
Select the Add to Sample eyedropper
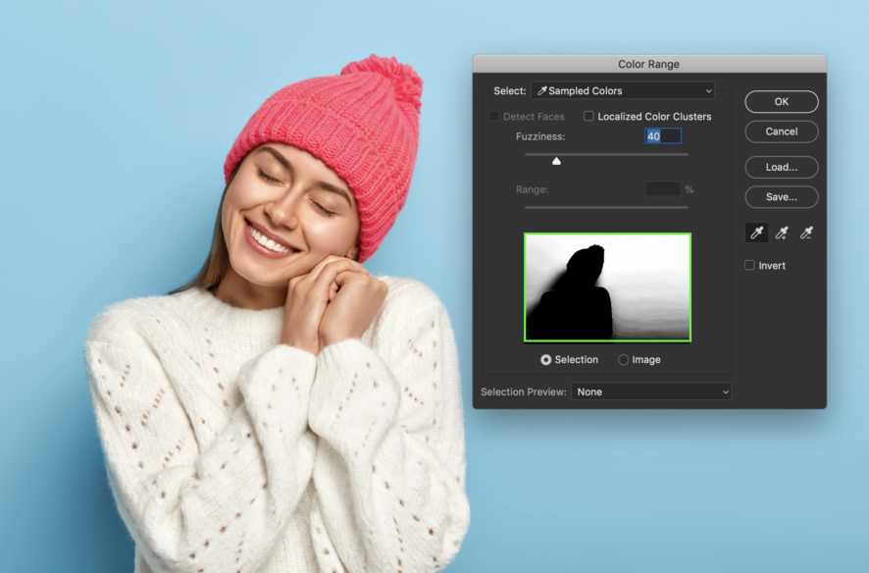click(x=781, y=232)
